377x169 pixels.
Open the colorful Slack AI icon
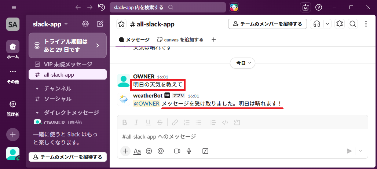coord(234,7)
